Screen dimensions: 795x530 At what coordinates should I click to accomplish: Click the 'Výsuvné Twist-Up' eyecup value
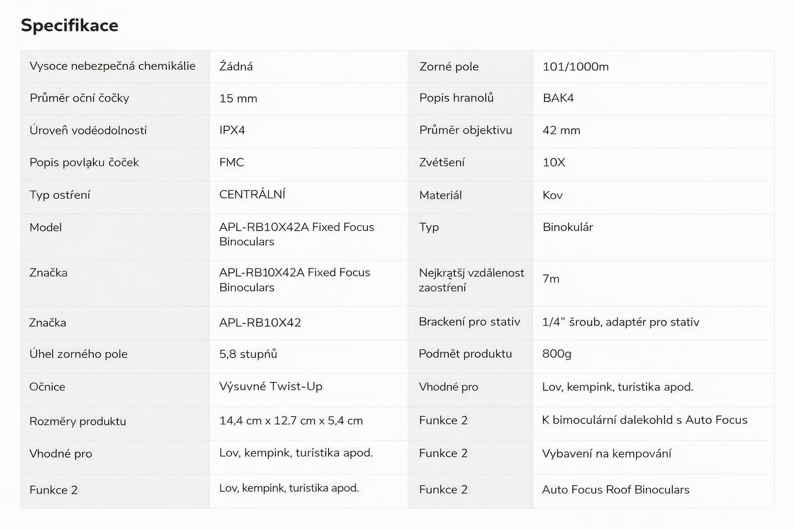[271, 387]
